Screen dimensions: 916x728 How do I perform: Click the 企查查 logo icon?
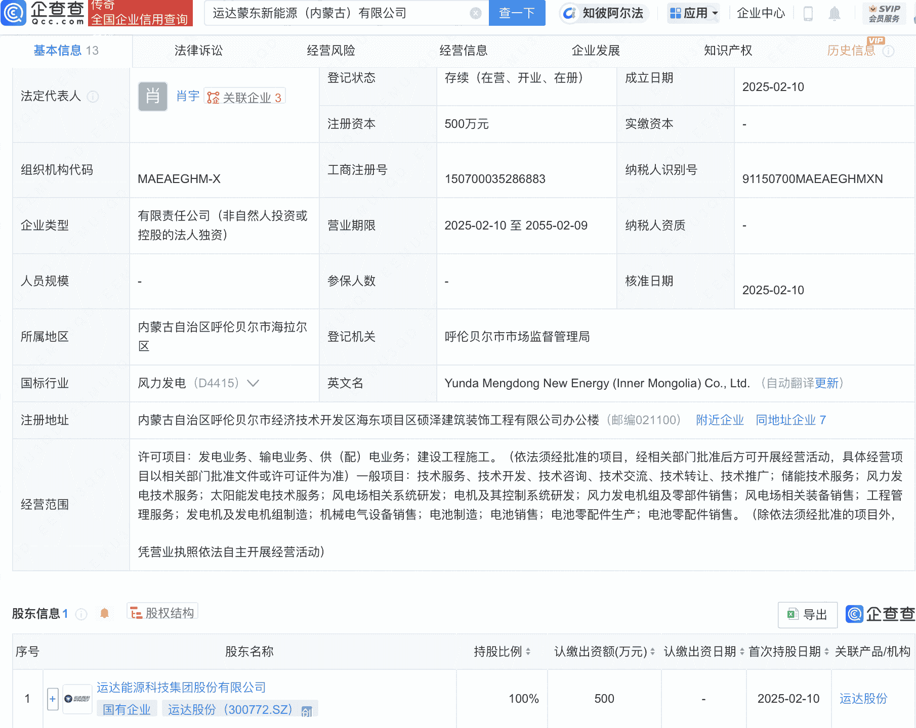[14, 14]
